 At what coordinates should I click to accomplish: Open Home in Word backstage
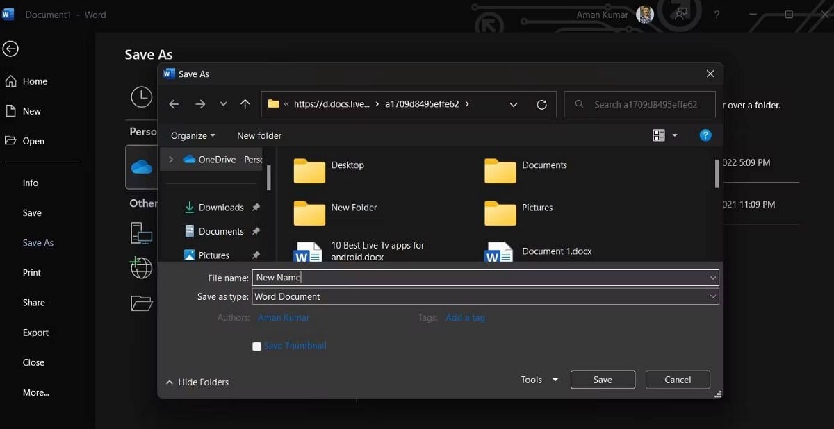26,81
